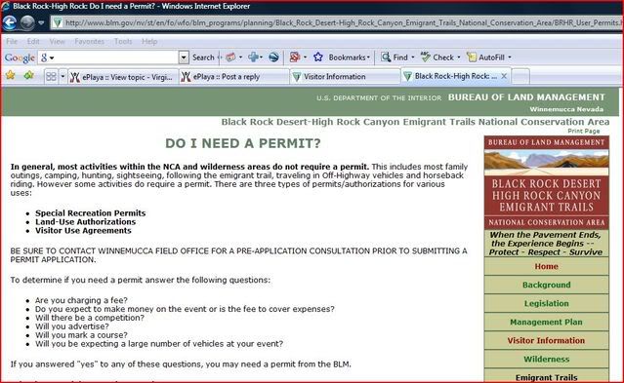Open the File menu

click(x=12, y=41)
